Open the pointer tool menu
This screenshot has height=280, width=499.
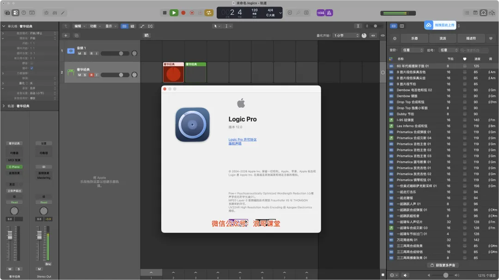click(217, 26)
